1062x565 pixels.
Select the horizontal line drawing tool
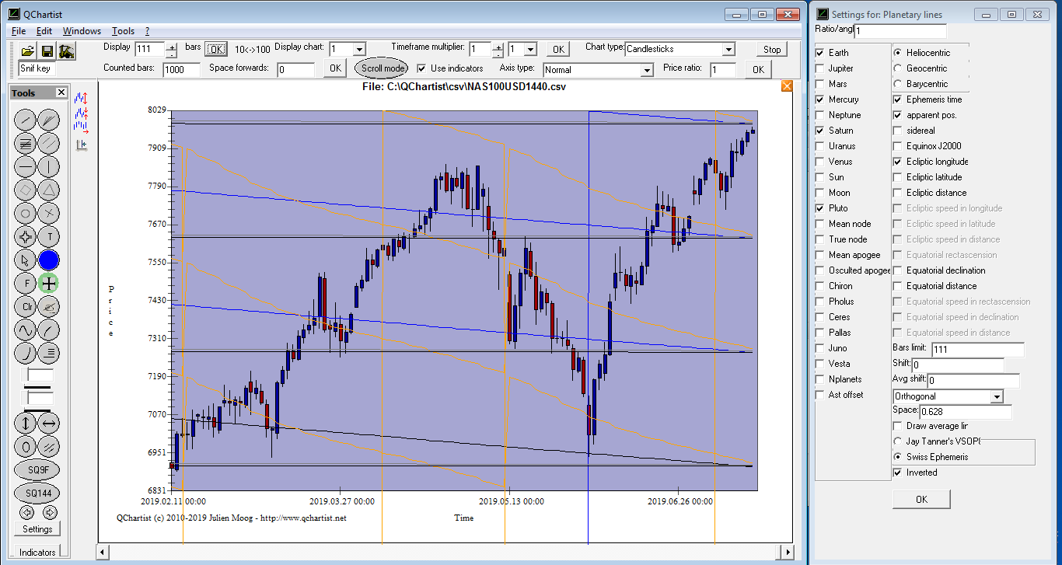point(26,166)
